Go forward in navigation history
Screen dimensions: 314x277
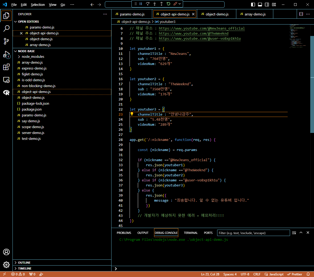tap(99, 5)
